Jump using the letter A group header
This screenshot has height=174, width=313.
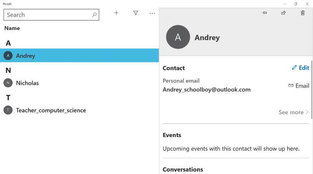(x=8, y=43)
